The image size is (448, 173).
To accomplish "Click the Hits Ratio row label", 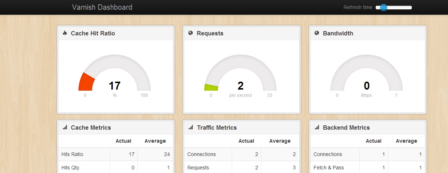I will [x=72, y=154].
